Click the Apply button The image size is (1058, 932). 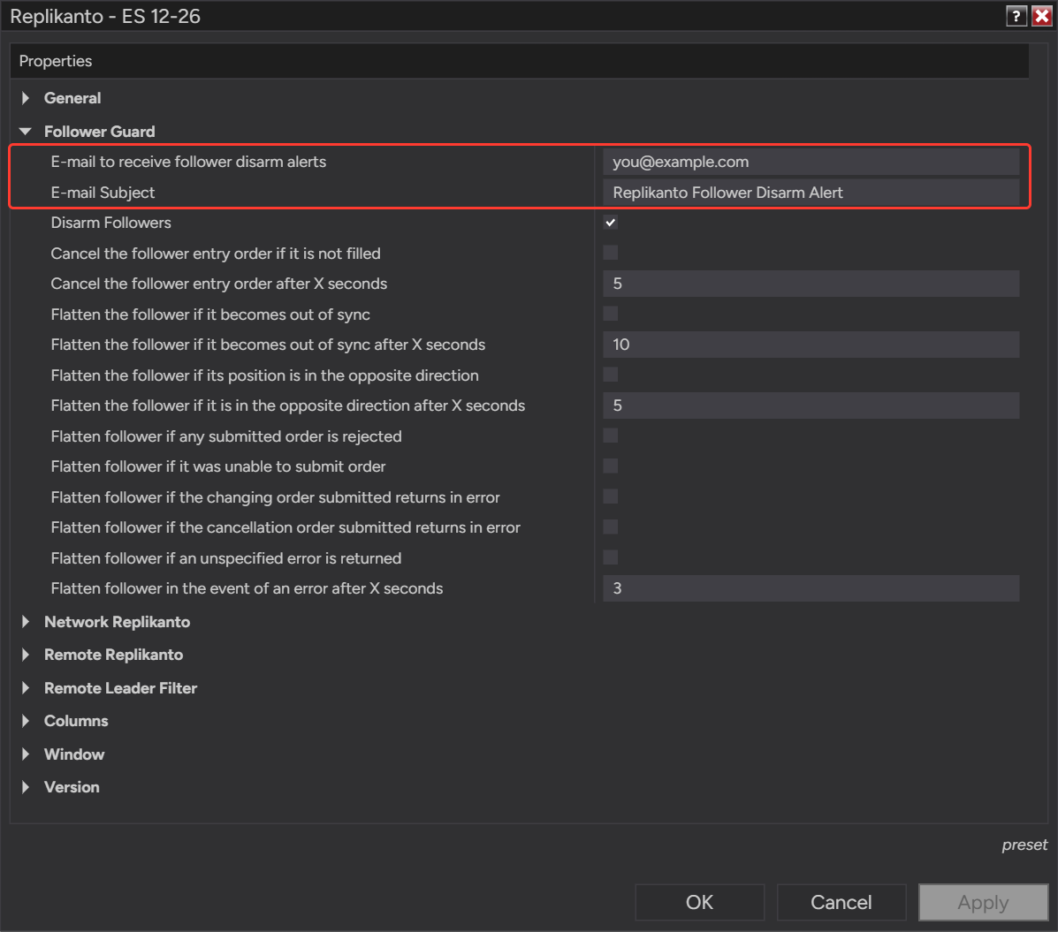tap(983, 902)
